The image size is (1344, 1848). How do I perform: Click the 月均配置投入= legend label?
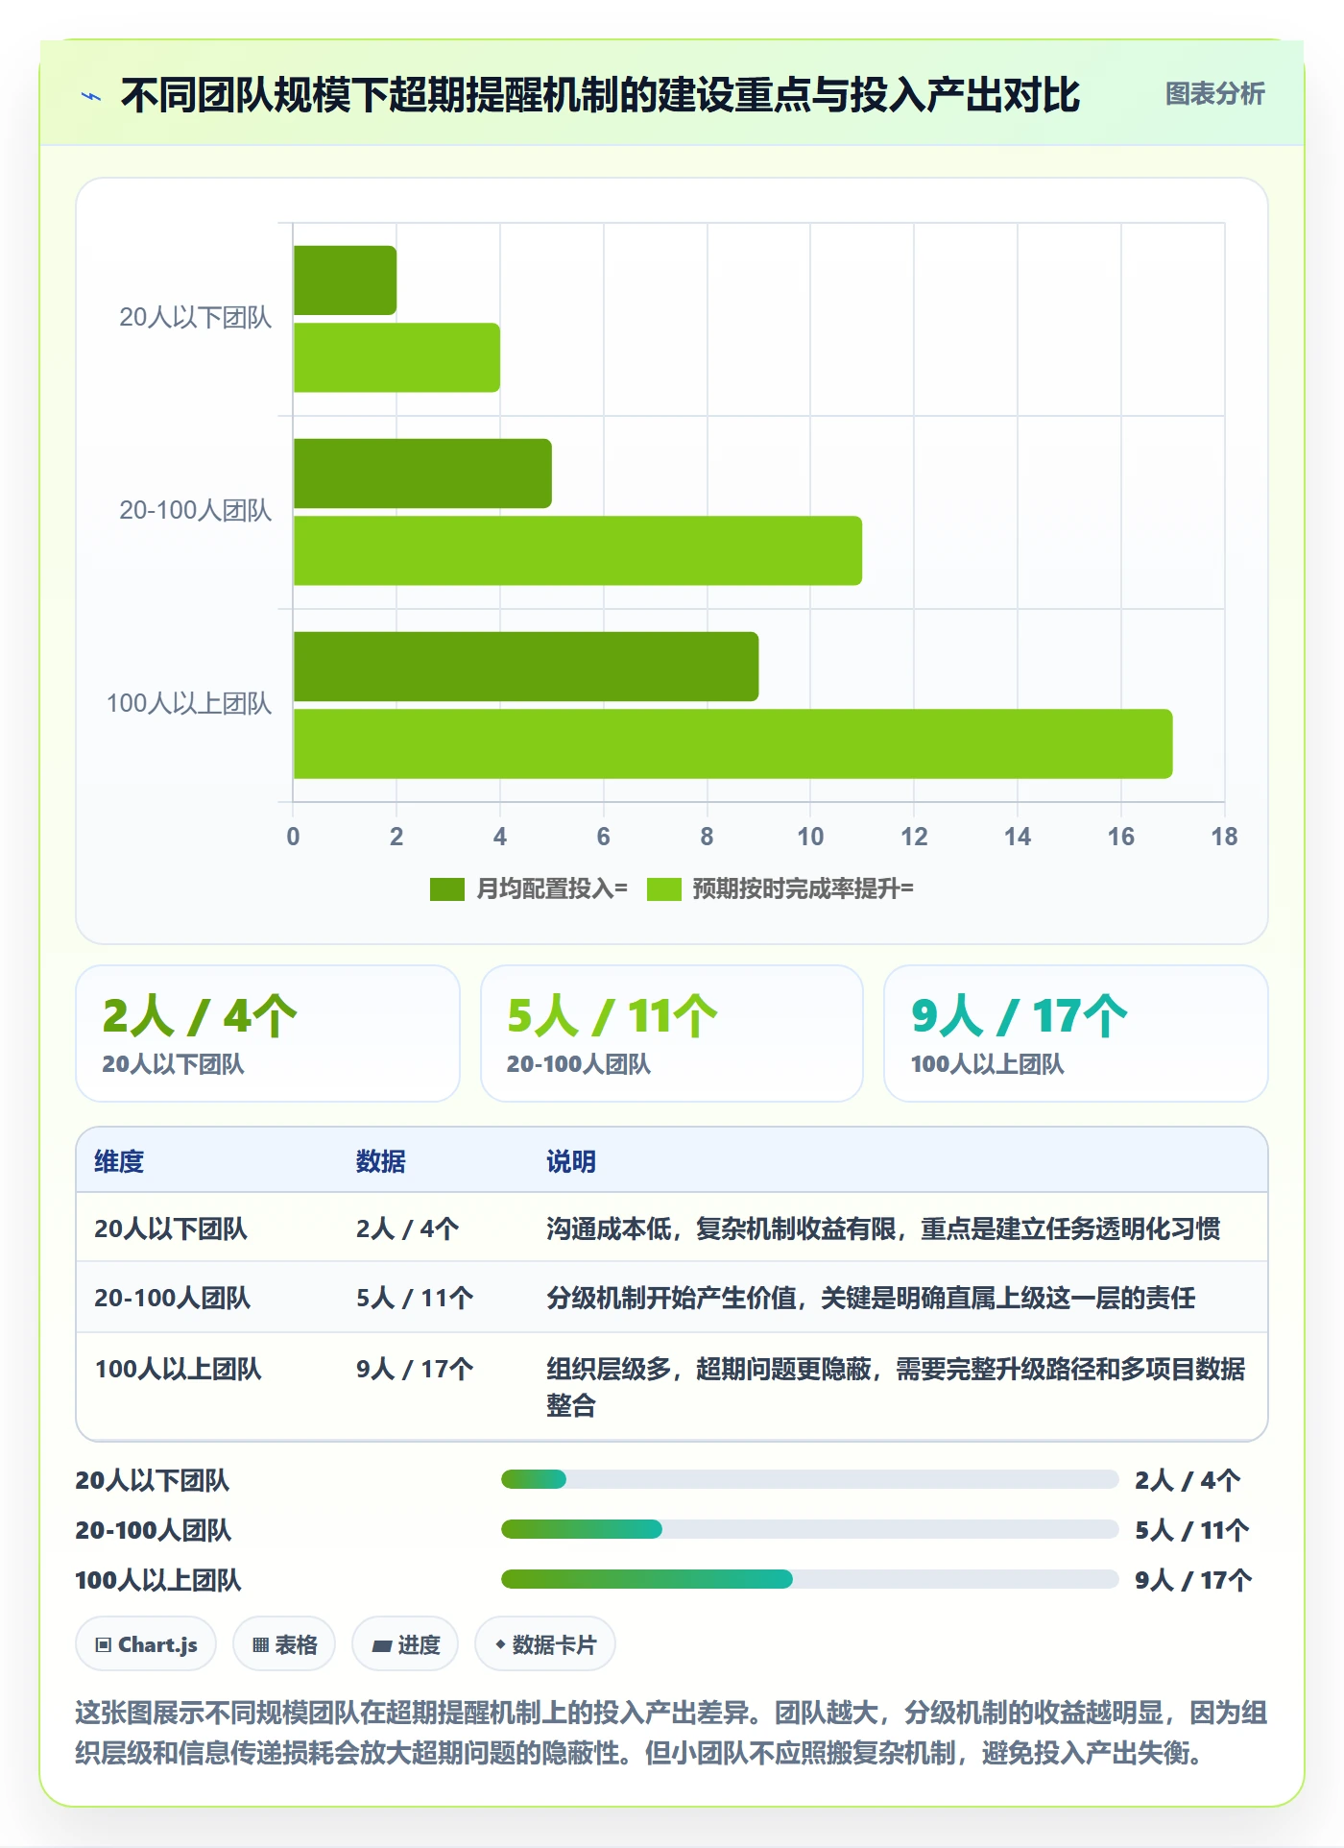(552, 889)
